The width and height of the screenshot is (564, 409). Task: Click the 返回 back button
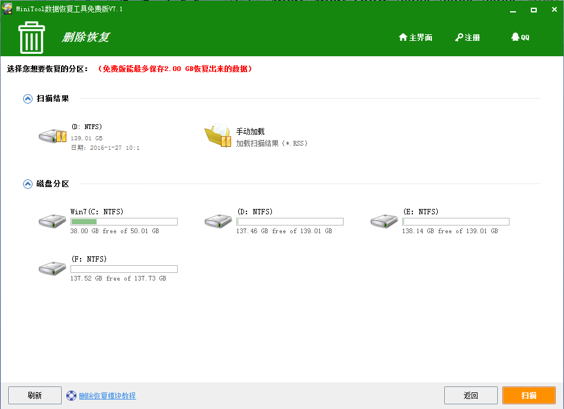[x=471, y=396]
